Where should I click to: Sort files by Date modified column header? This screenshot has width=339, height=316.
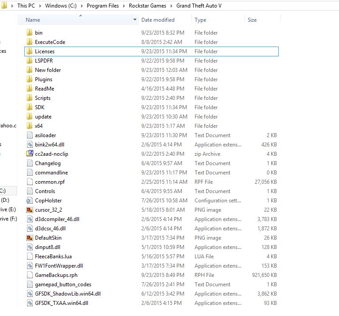158,20
